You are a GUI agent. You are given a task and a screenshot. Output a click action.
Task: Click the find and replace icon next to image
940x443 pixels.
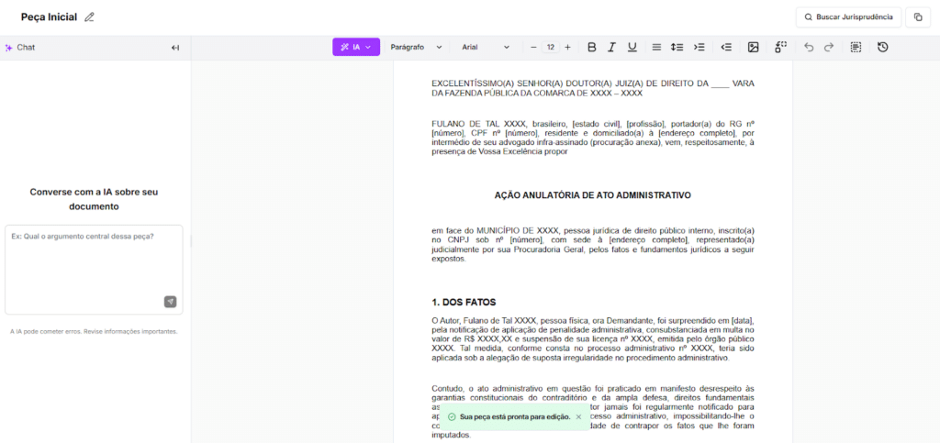(780, 47)
